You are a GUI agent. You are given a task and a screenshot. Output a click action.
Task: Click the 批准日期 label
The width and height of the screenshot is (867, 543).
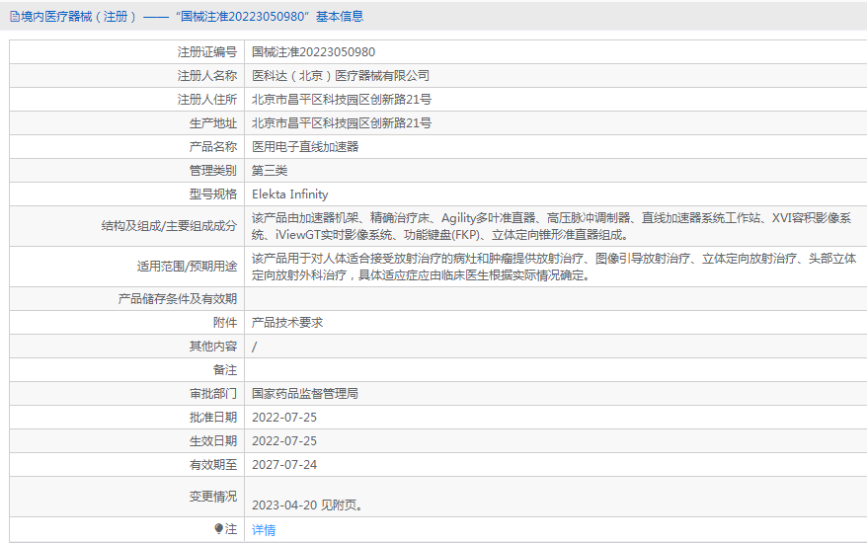(213, 418)
